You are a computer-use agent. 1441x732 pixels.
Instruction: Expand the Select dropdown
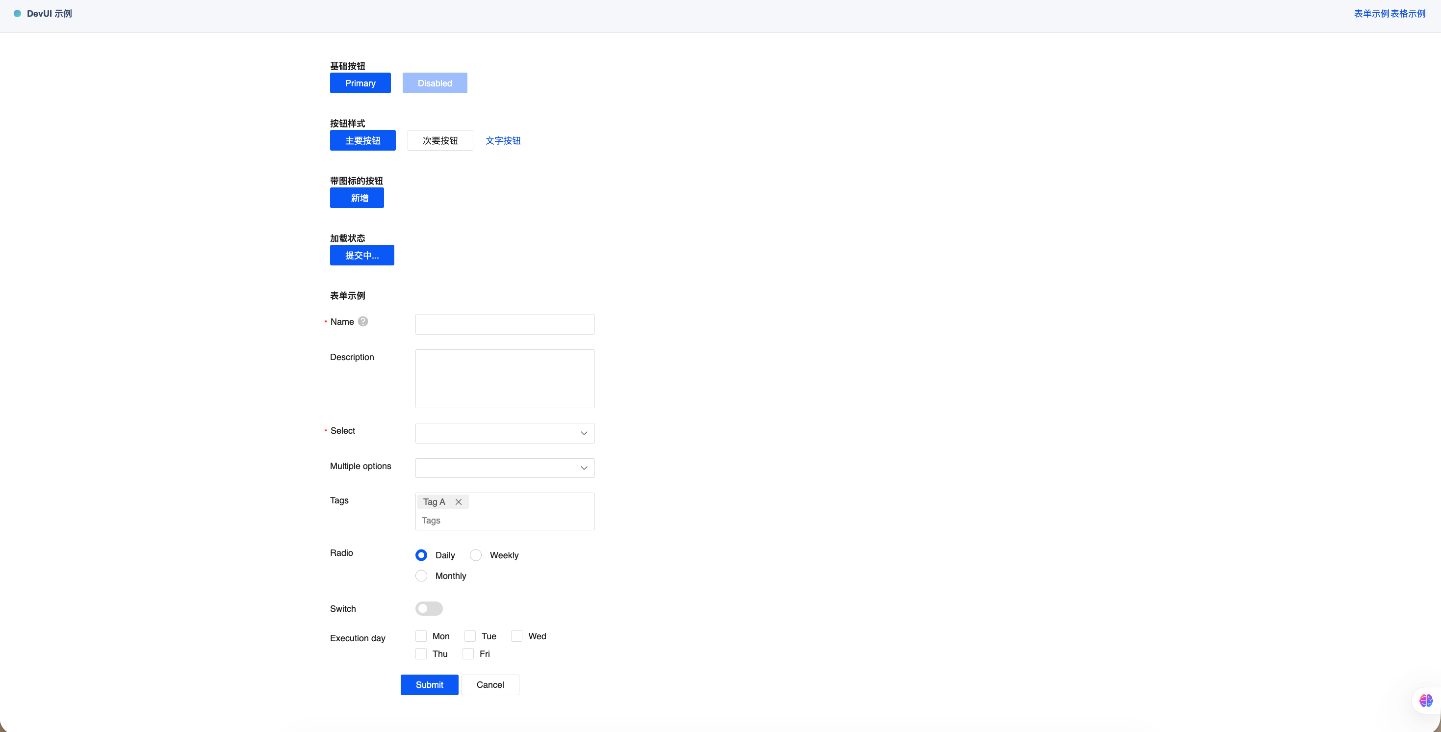click(505, 433)
